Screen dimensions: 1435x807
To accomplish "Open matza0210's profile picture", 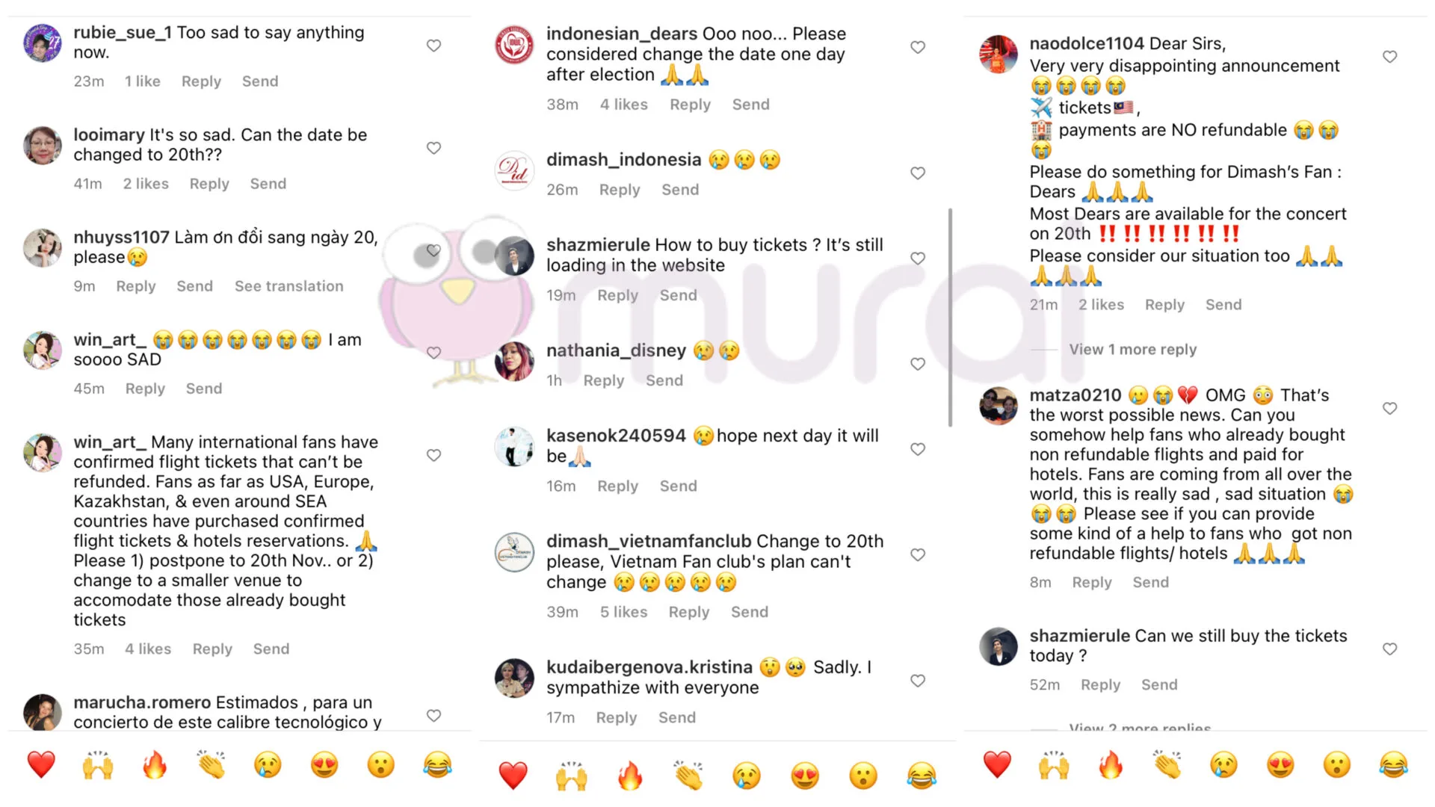I will coord(999,406).
